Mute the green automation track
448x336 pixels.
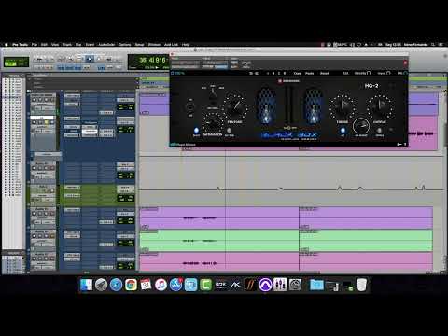pos(52,190)
